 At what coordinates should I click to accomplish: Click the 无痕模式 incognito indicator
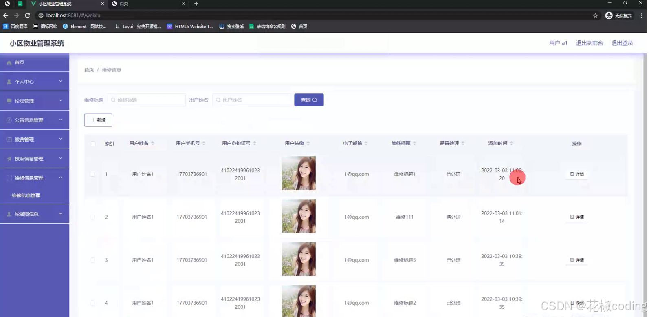tap(618, 16)
